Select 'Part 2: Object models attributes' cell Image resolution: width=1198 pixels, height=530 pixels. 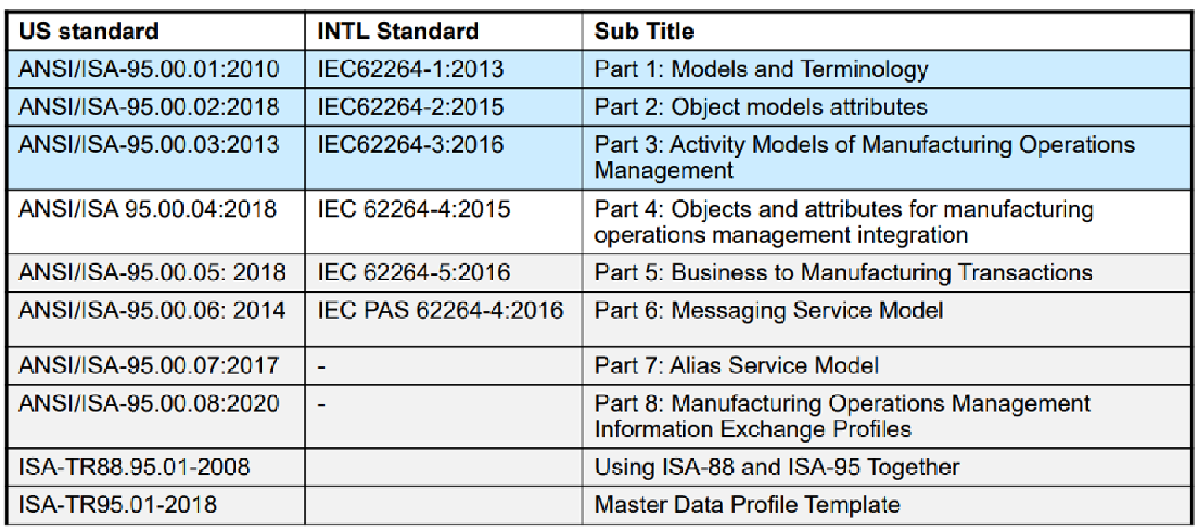tap(886, 106)
